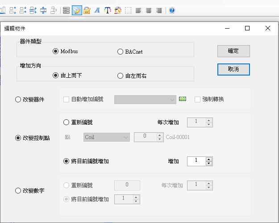The image size is (279, 223).
Task: Click the highlighted pencil edit object icon
Action: point(76,10)
